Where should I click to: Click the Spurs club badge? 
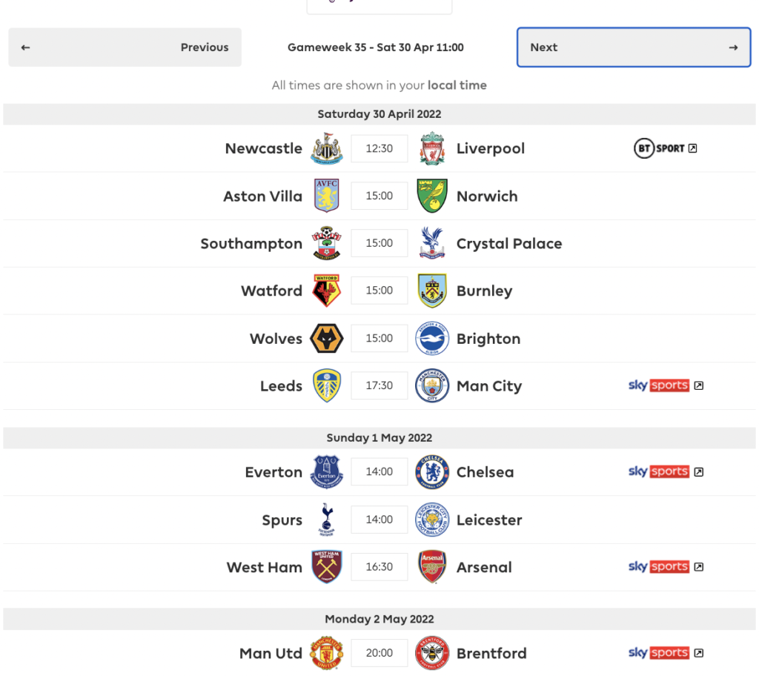pos(326,520)
